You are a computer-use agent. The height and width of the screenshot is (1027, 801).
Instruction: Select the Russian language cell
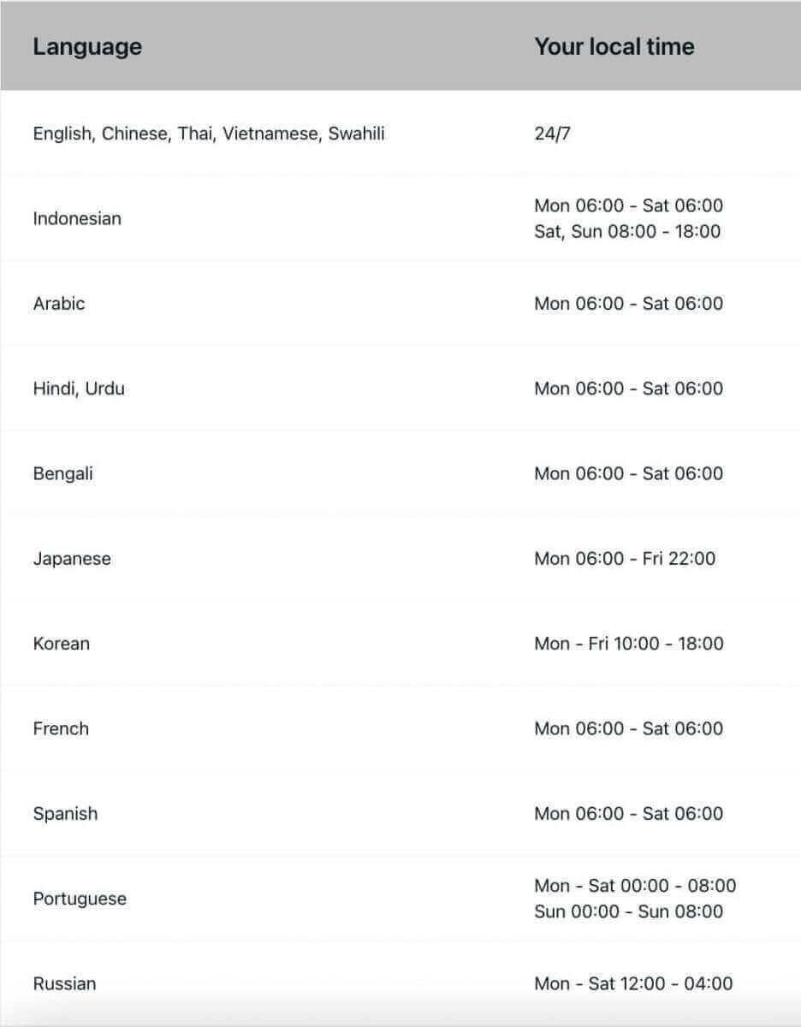(x=64, y=983)
